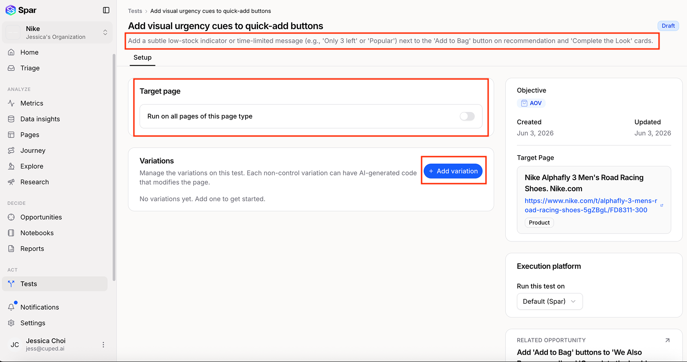Click the Home icon in sidebar
Screen dimensions: 687x362
11,52
